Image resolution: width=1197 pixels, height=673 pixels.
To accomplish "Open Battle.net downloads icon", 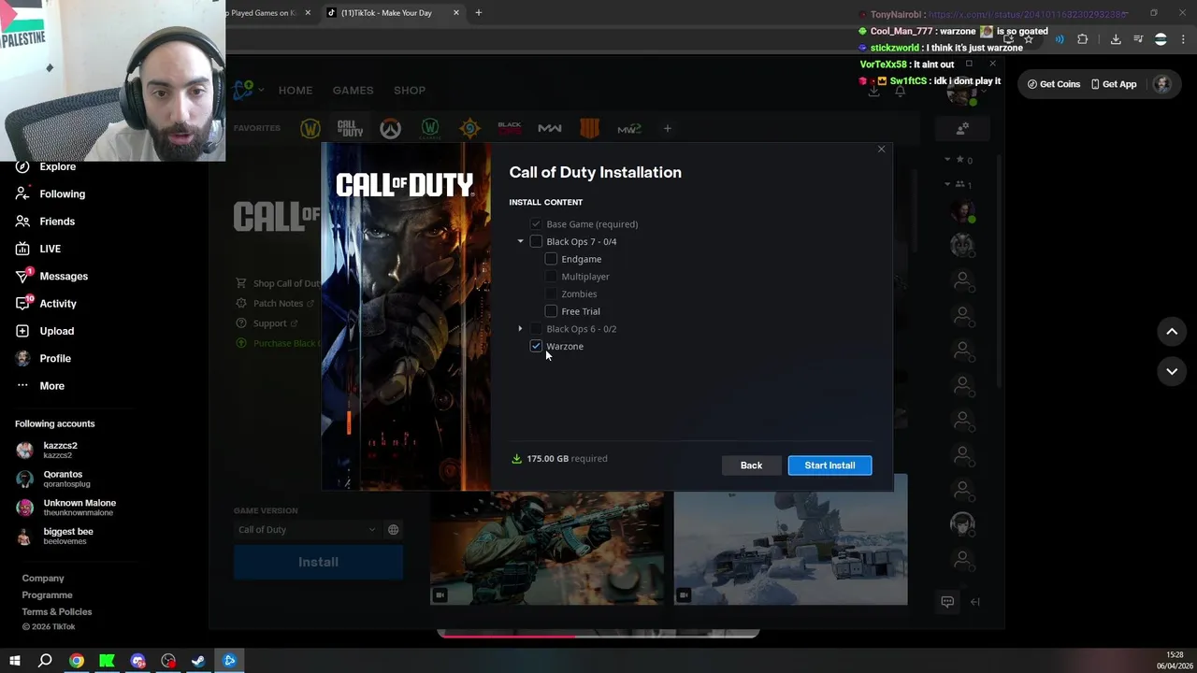I will 873,91.
